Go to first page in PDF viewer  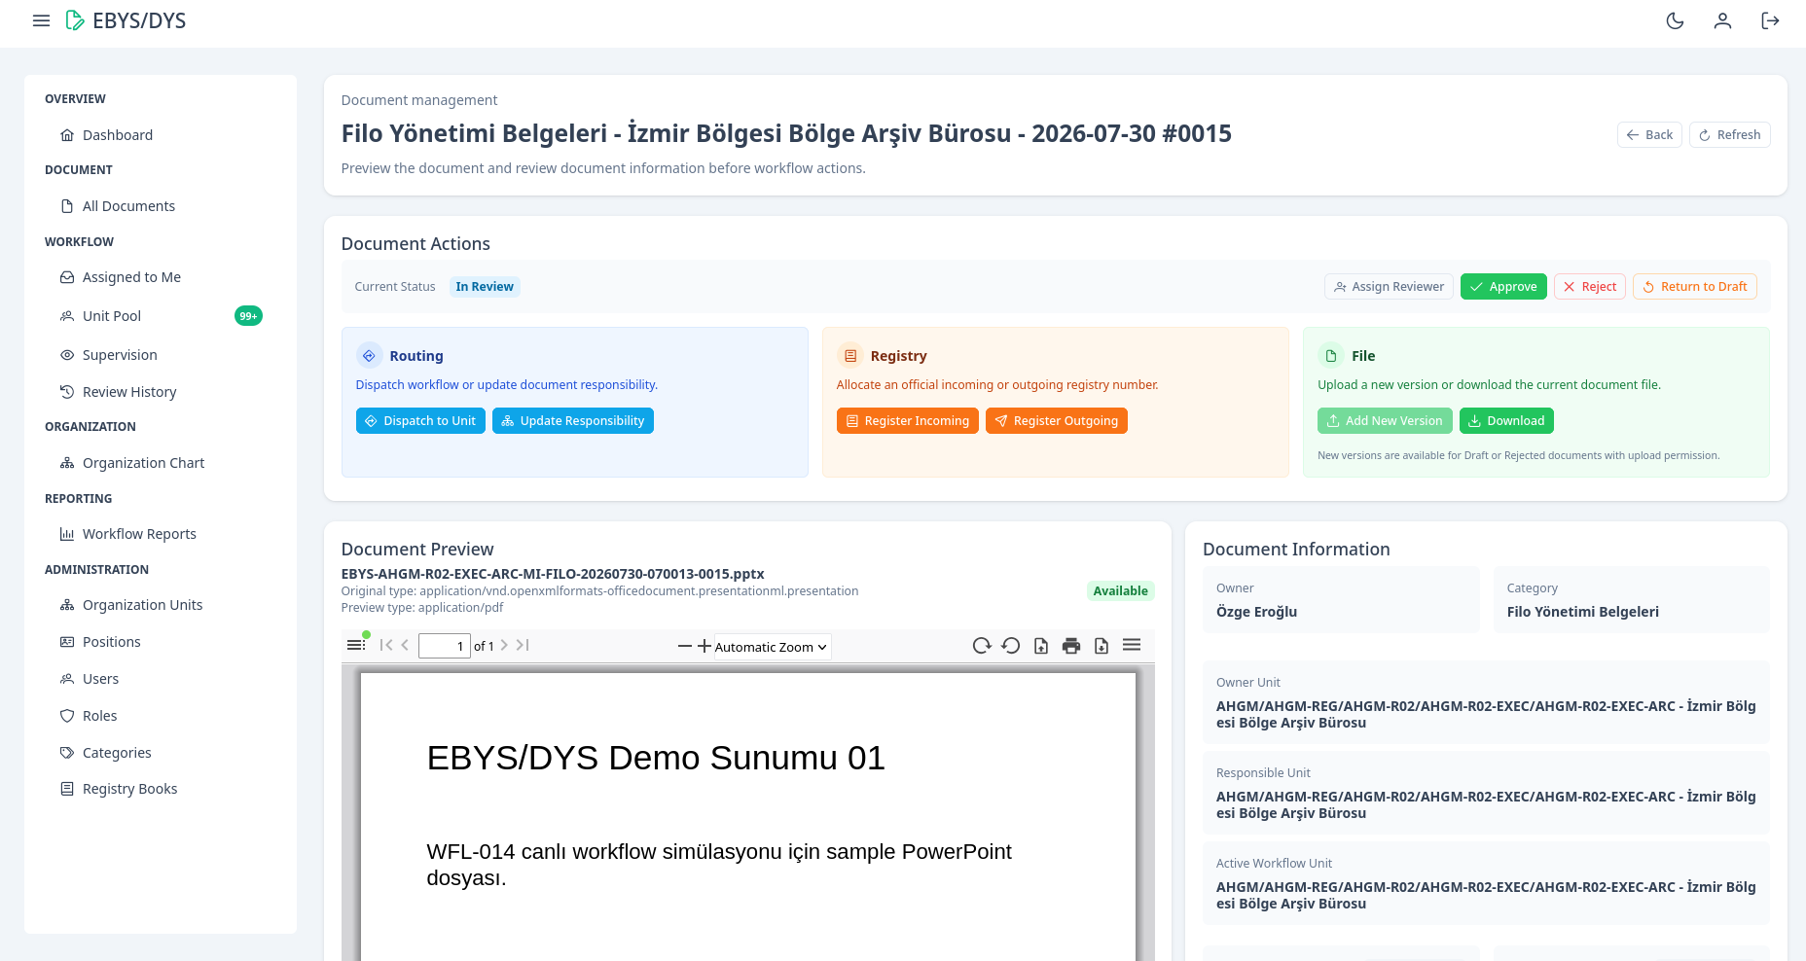click(386, 645)
